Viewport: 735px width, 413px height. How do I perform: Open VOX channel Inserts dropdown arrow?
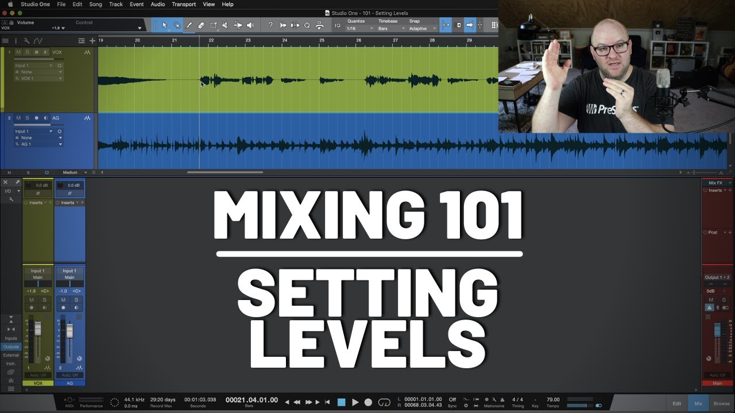pos(45,202)
